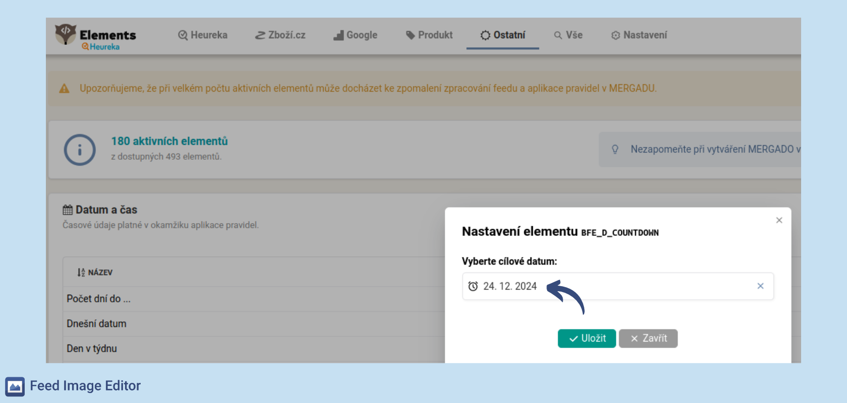
Task: Click the blue info circle icon
Action: pos(80,150)
